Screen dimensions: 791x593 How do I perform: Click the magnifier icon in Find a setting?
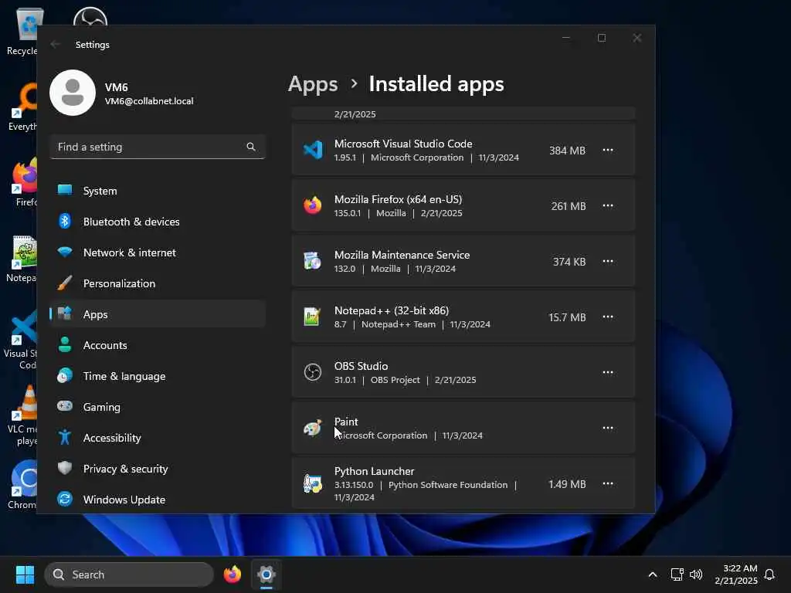coord(251,147)
